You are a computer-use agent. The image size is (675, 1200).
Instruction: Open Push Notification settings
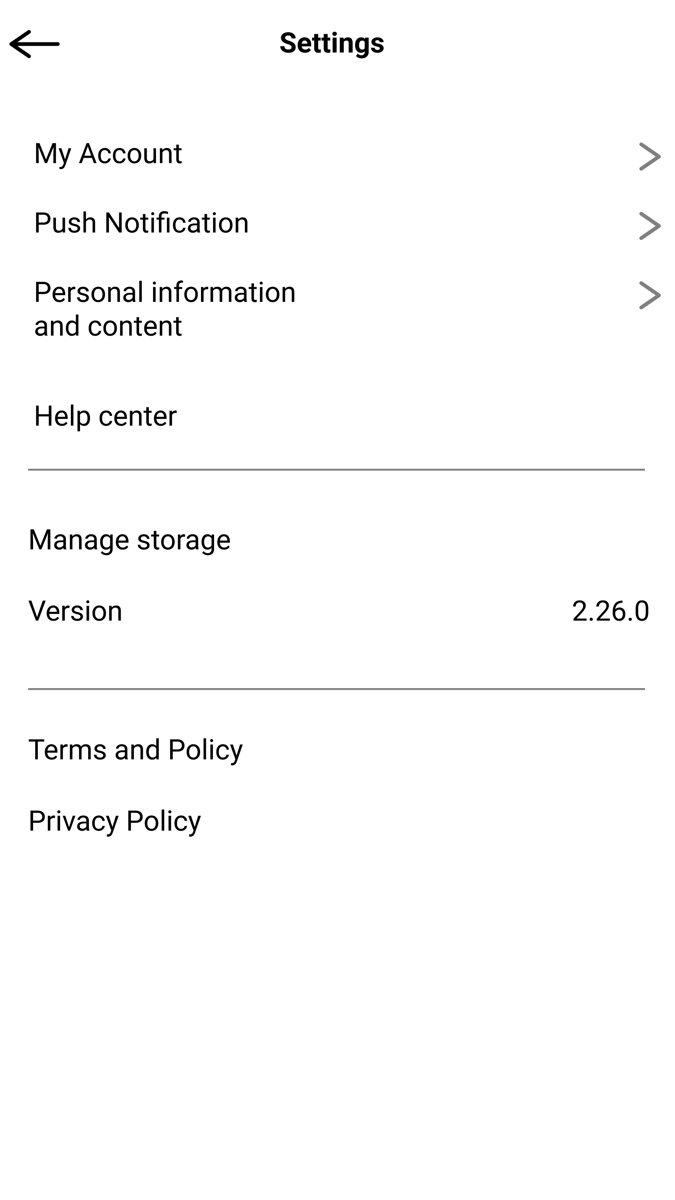(x=142, y=223)
